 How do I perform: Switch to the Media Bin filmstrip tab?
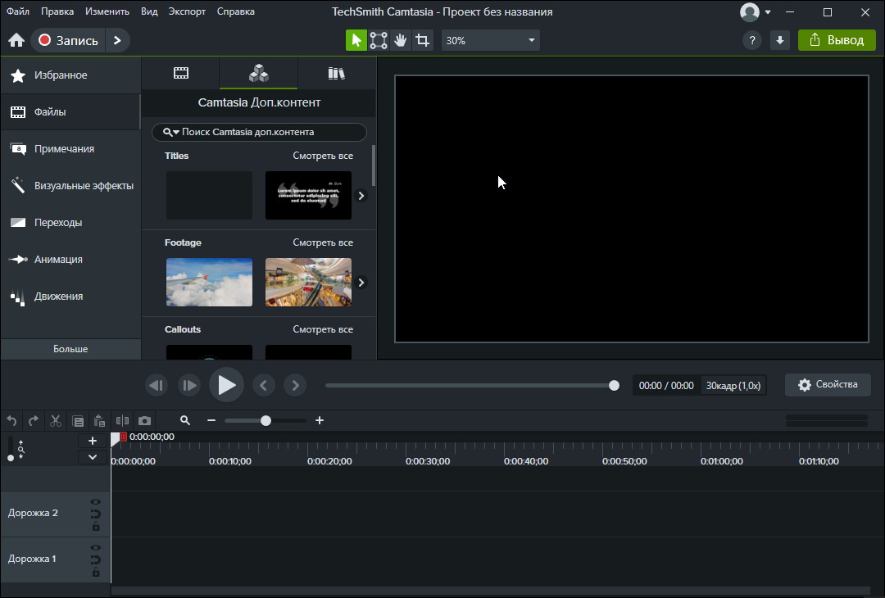click(180, 73)
